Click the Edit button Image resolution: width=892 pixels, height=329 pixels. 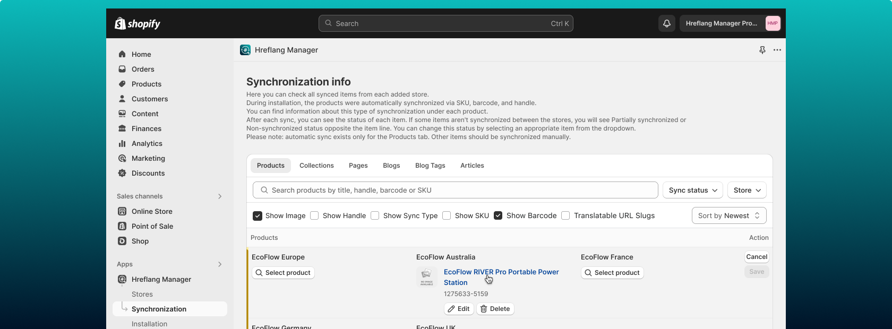point(459,309)
